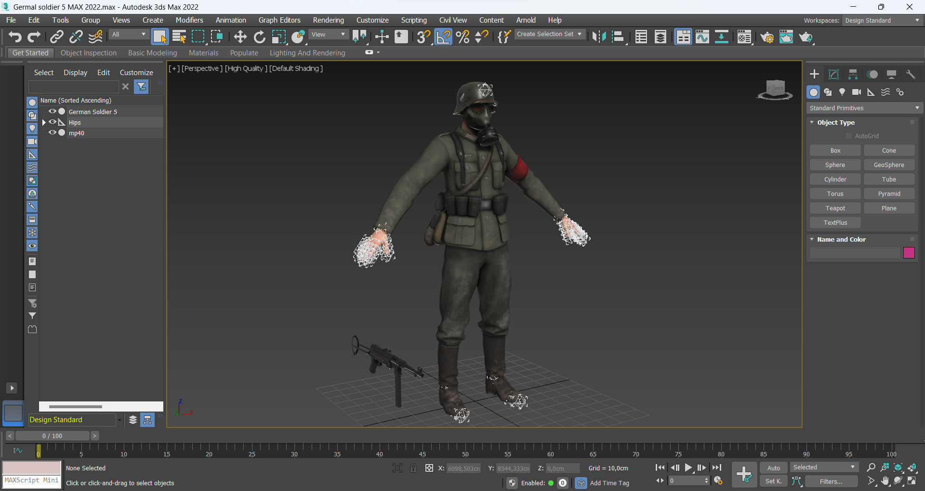This screenshot has height=491, width=925.
Task: Switch to Lights category icon
Action: click(x=842, y=92)
